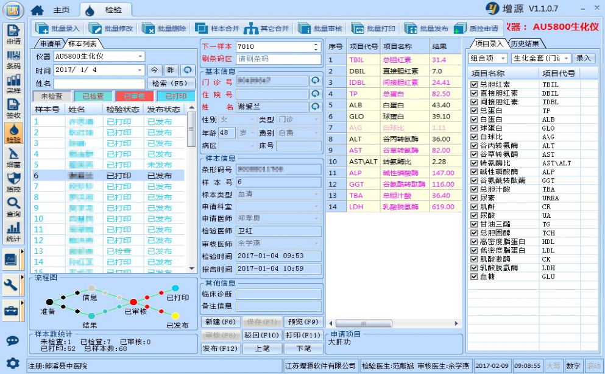Click the 检索(F5) search button
This screenshot has width=605, height=374.
pyautogui.click(x=170, y=84)
